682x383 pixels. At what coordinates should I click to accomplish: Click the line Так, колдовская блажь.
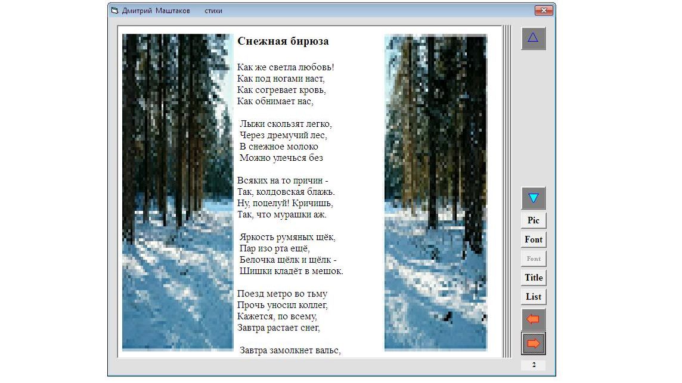coord(286,192)
